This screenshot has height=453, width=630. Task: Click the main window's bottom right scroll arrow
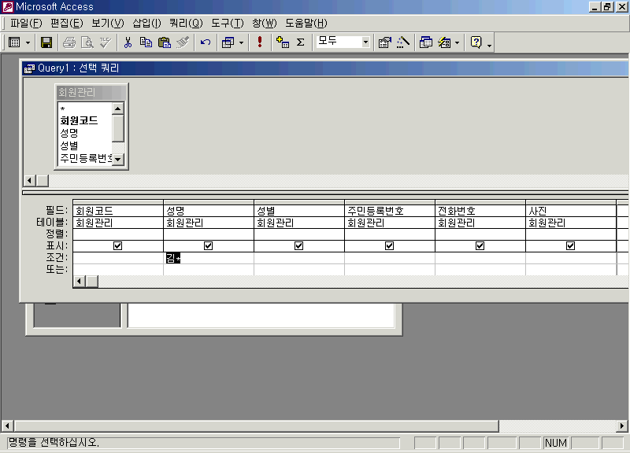[x=622, y=425]
